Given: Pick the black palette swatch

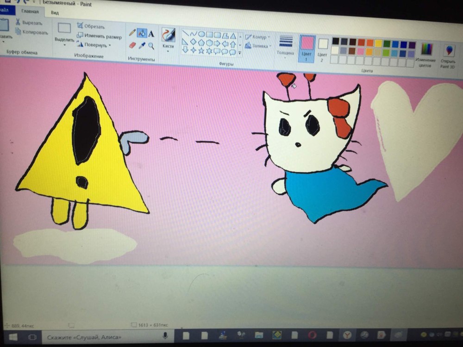Looking at the screenshot, I should [335, 41].
